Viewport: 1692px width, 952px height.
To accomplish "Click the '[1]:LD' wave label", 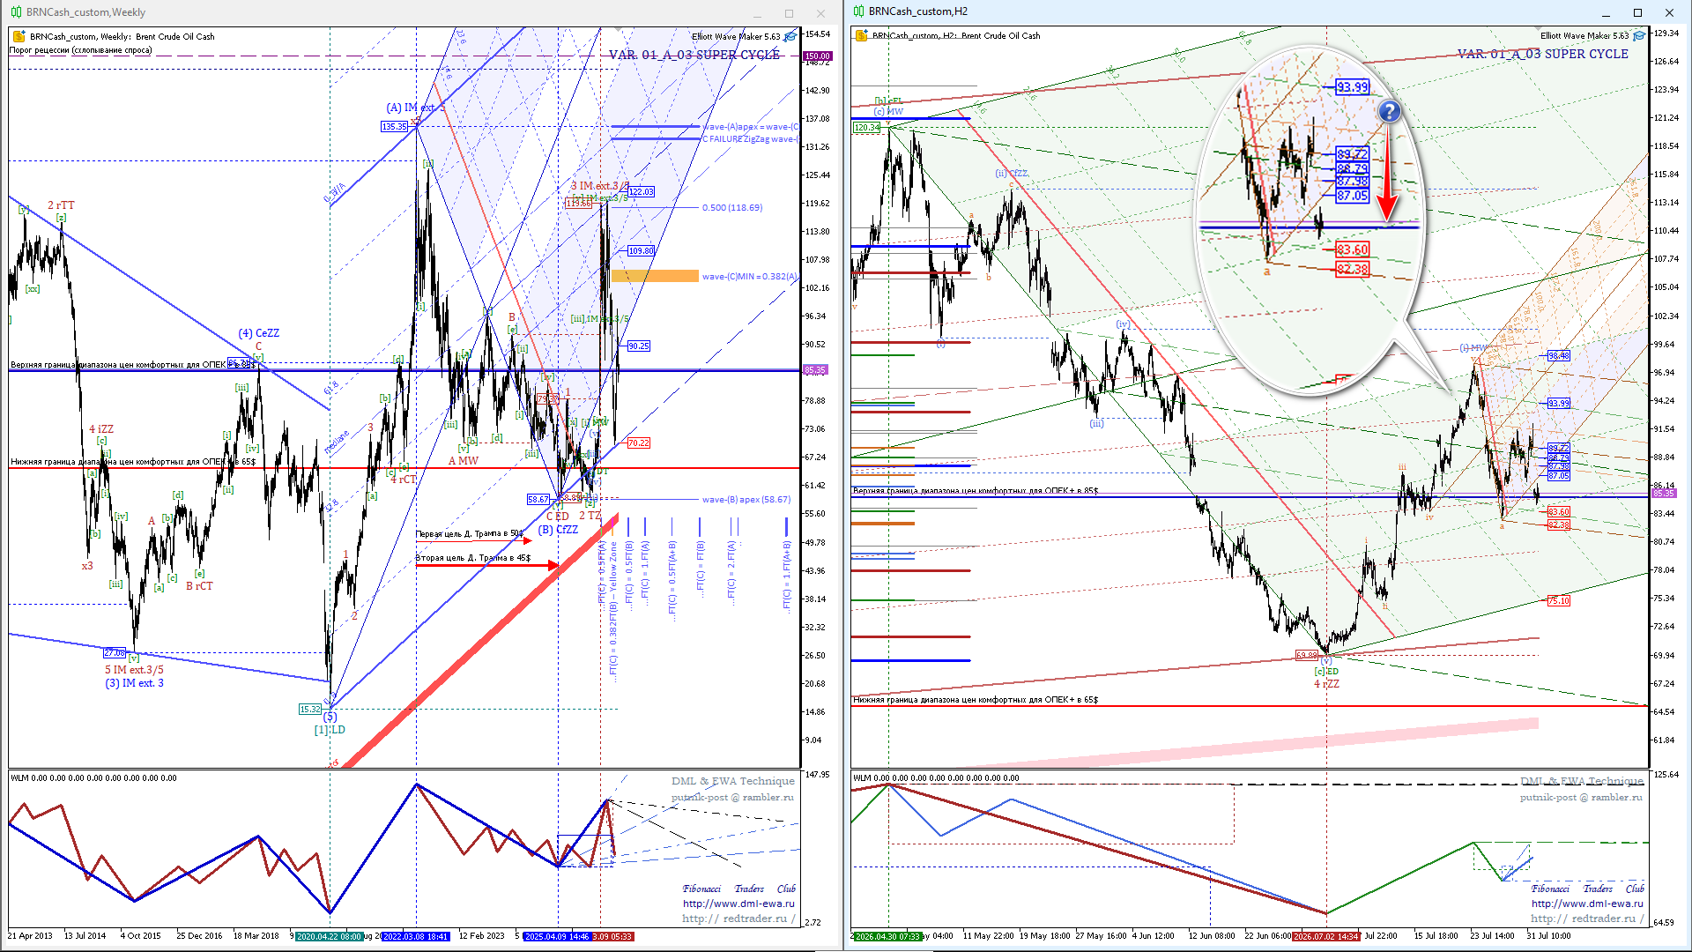I will pos(330,730).
